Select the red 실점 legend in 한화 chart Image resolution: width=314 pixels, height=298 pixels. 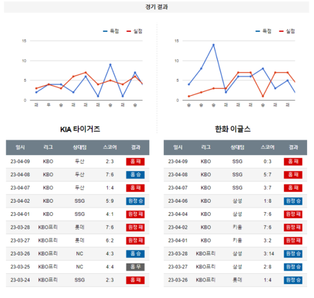287,31
